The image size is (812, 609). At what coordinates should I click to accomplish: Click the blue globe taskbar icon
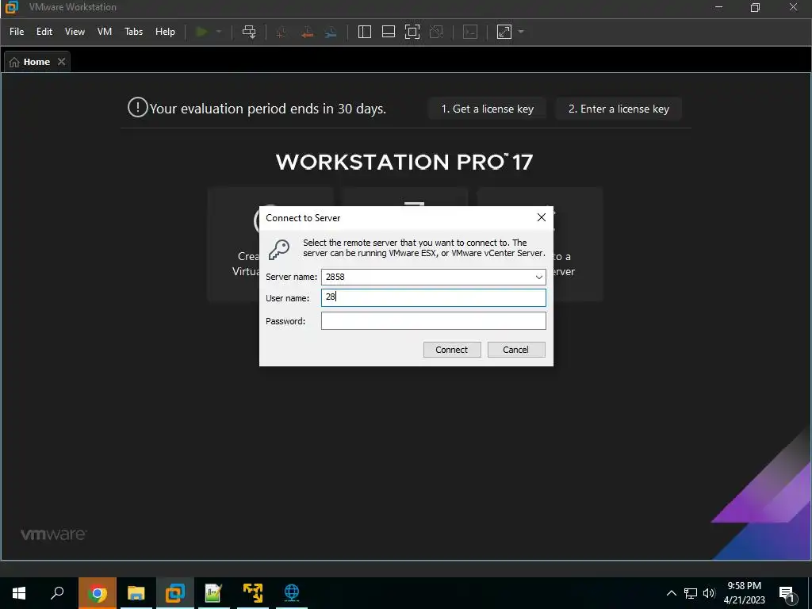tap(292, 593)
